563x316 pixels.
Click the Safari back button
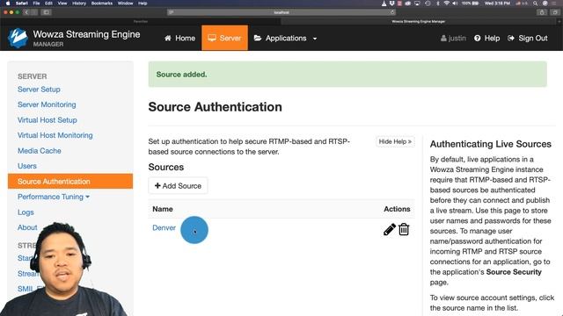tap(26, 12)
